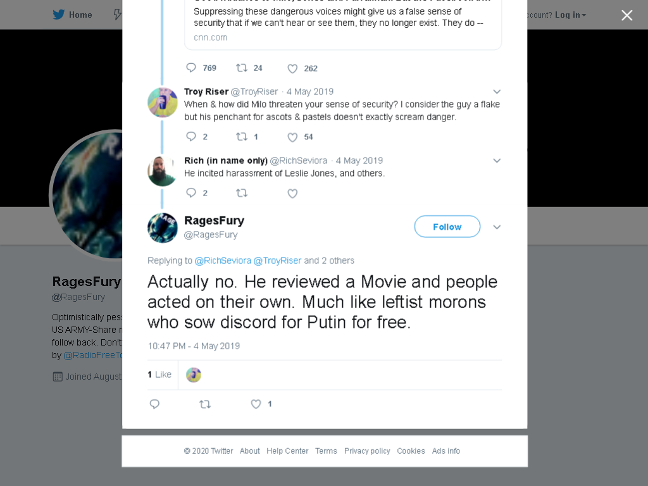Open the @RichSeviora mention link
Image resolution: width=648 pixels, height=486 pixels.
pyautogui.click(x=223, y=261)
